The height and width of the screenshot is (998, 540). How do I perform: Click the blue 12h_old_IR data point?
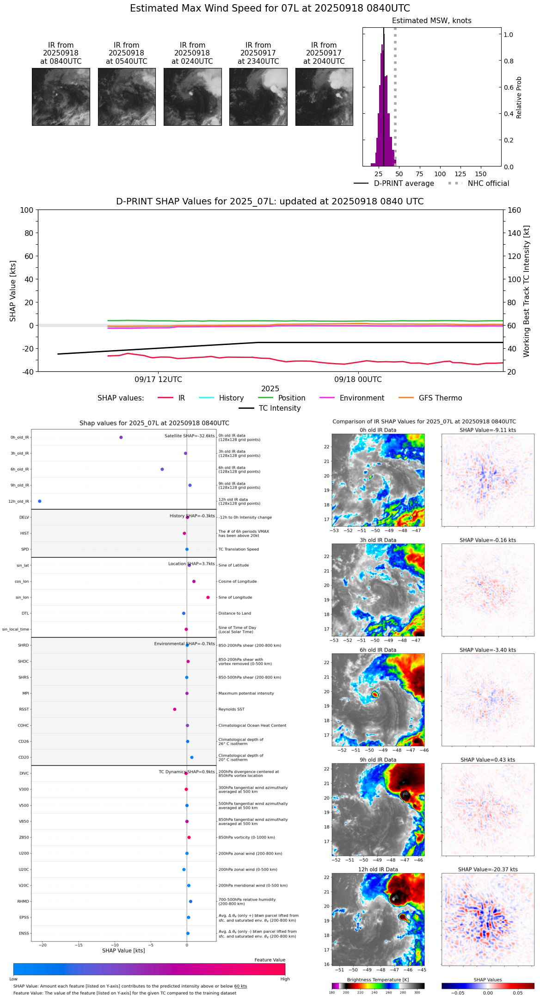39,501
